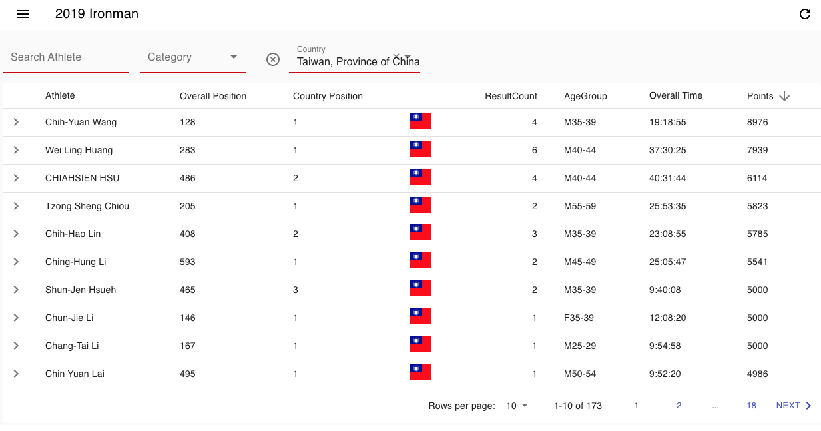Viewport: 821px width, 431px height.
Task: Focus the Search Athlete field
Action: coord(66,57)
